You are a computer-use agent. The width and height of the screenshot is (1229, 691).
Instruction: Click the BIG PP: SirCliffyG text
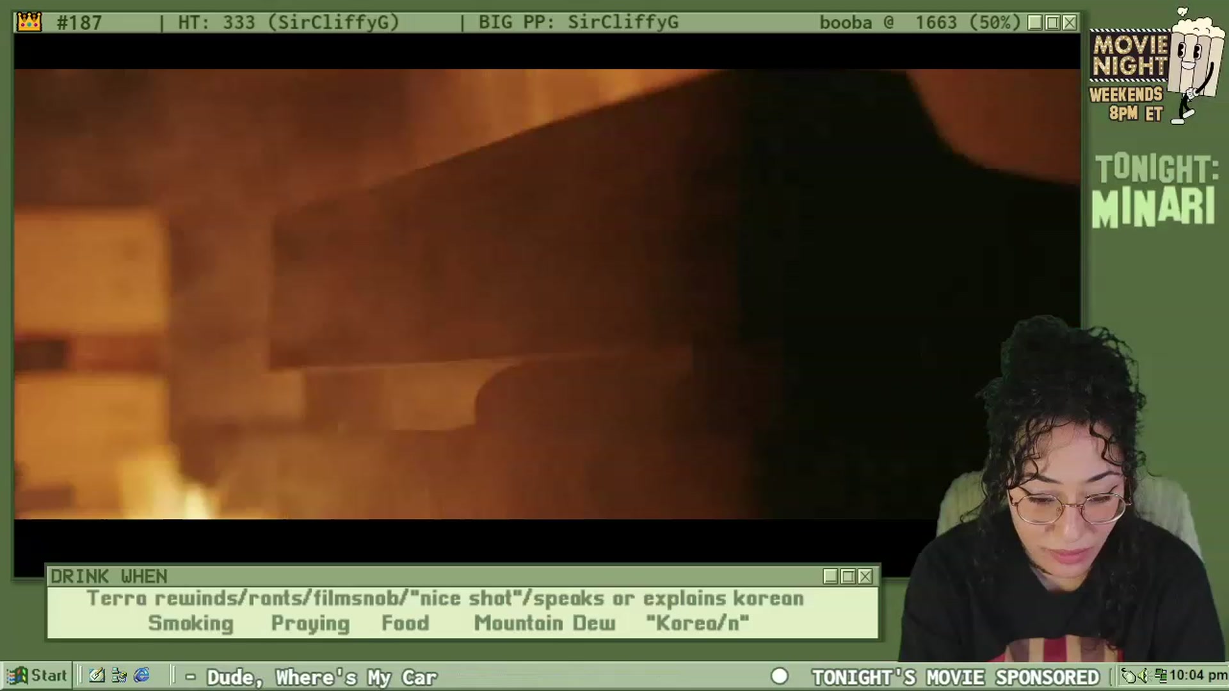click(579, 23)
